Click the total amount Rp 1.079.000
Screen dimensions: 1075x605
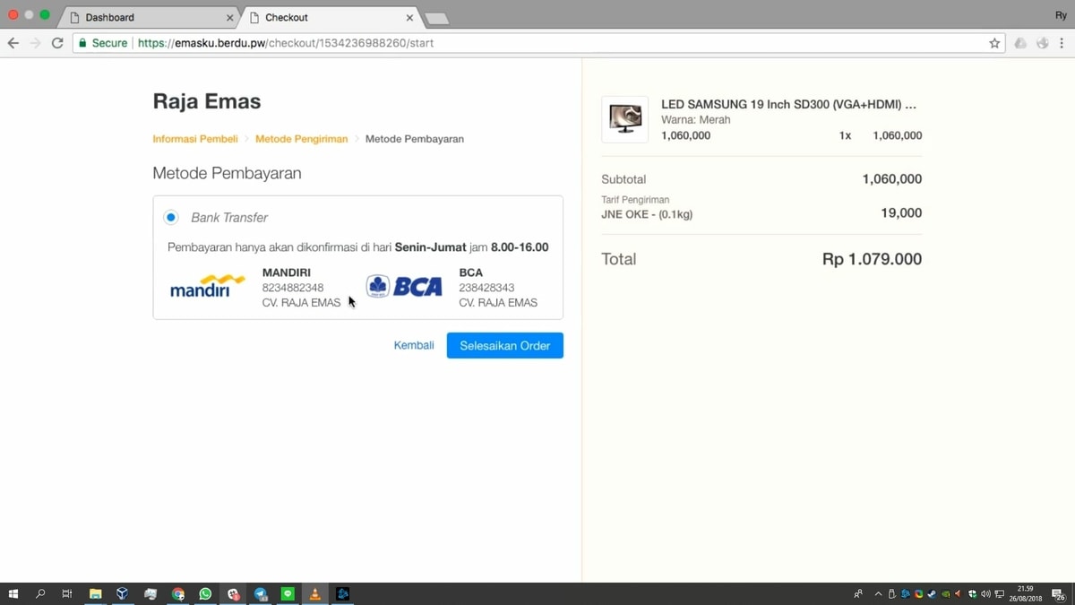point(872,259)
